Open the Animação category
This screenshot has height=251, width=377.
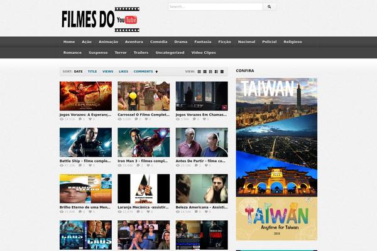pos(108,42)
